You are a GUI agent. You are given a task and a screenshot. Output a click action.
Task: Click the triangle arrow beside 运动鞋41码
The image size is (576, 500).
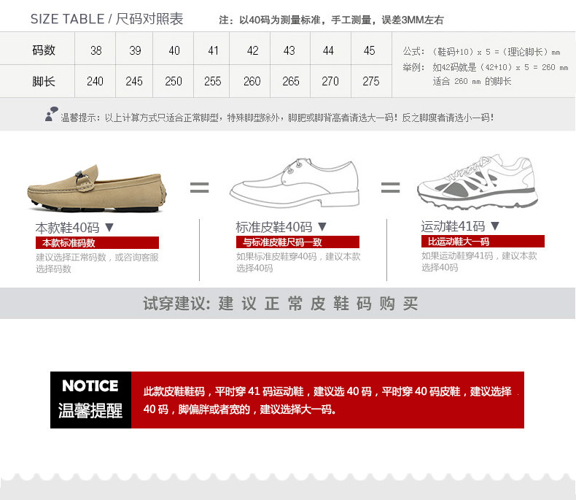point(495,226)
